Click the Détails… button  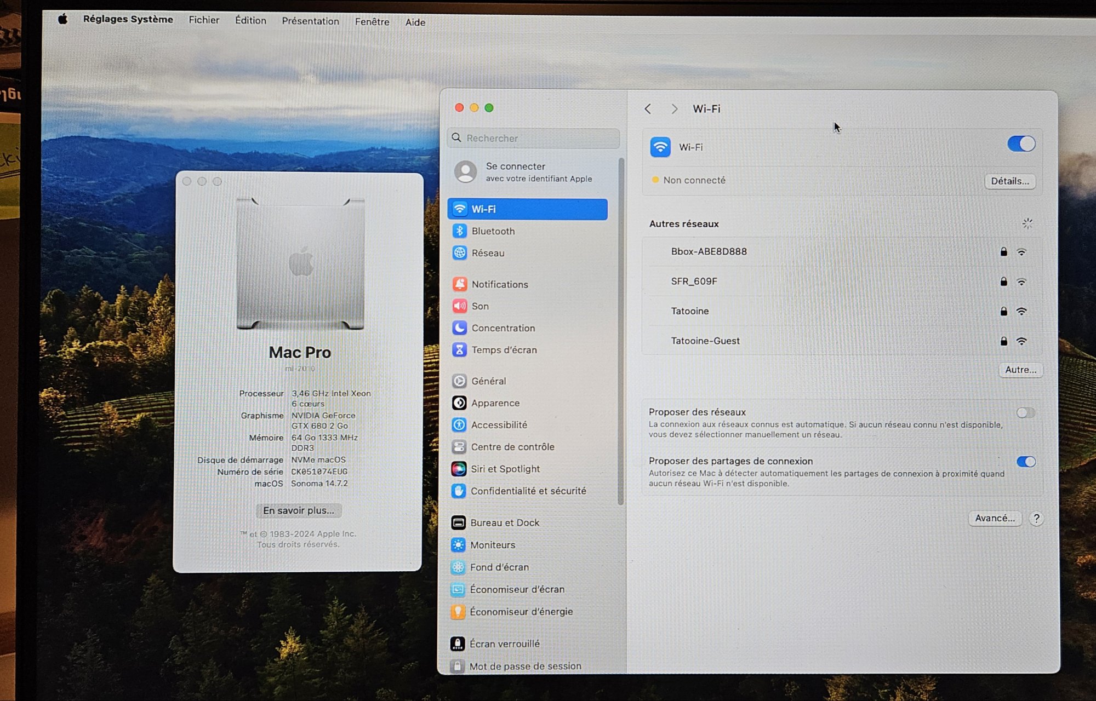pos(1009,181)
